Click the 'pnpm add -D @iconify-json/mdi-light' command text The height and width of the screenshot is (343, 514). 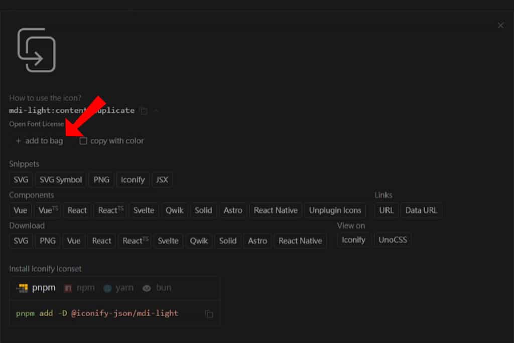pos(97,313)
